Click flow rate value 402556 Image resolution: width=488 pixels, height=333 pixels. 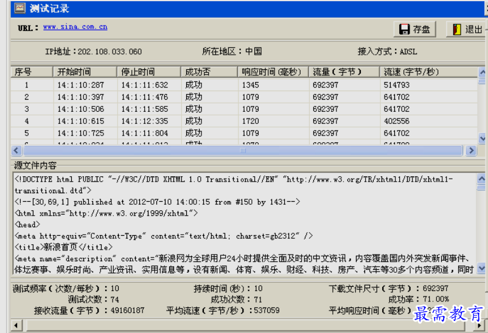coord(397,121)
